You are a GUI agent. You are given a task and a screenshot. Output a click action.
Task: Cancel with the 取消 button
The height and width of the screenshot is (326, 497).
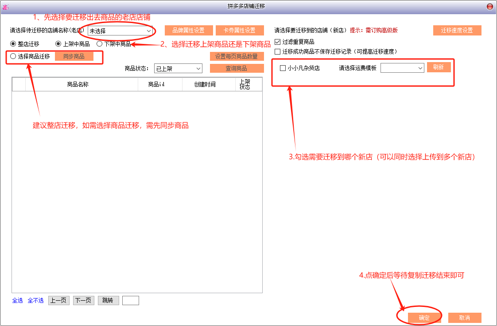pyautogui.click(x=465, y=318)
